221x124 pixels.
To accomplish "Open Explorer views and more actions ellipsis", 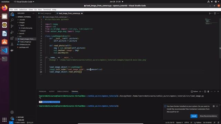I will (x=33, y=13).
